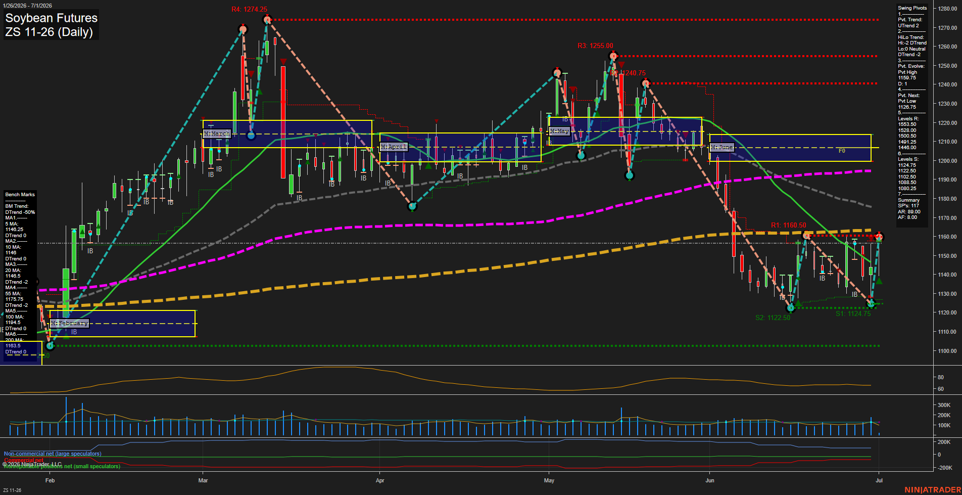Click the 55 MA: 1175.75 entry
The image size is (962, 495).
(14, 296)
